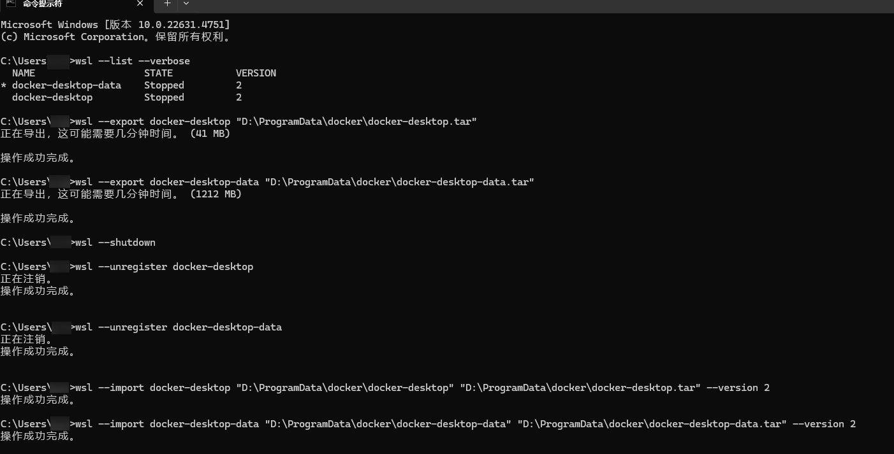Select the 命令提示符 tab title
894x454 pixels.
point(43,3)
